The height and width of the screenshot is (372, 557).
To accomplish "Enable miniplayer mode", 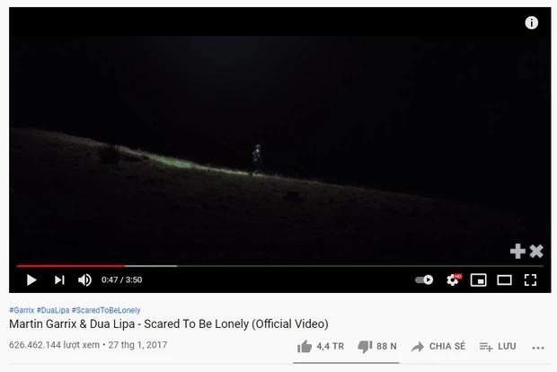I will pyautogui.click(x=479, y=280).
